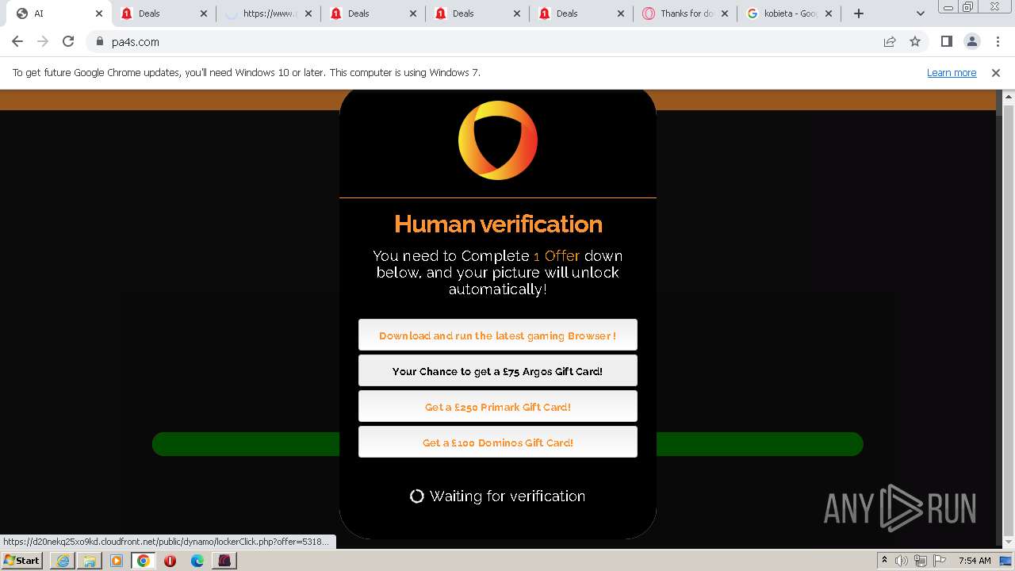View site information via lock icon
Viewport: 1015px width, 571px height.
point(99,41)
